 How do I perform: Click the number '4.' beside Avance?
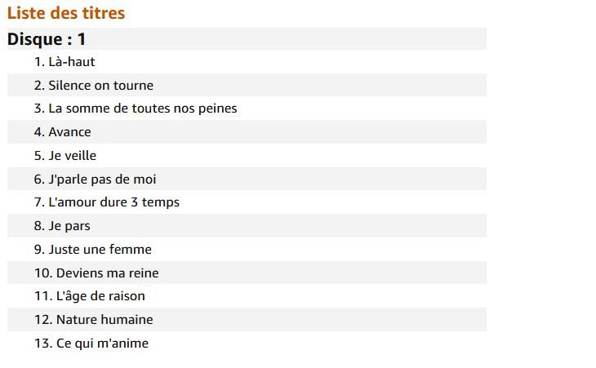[39, 131]
